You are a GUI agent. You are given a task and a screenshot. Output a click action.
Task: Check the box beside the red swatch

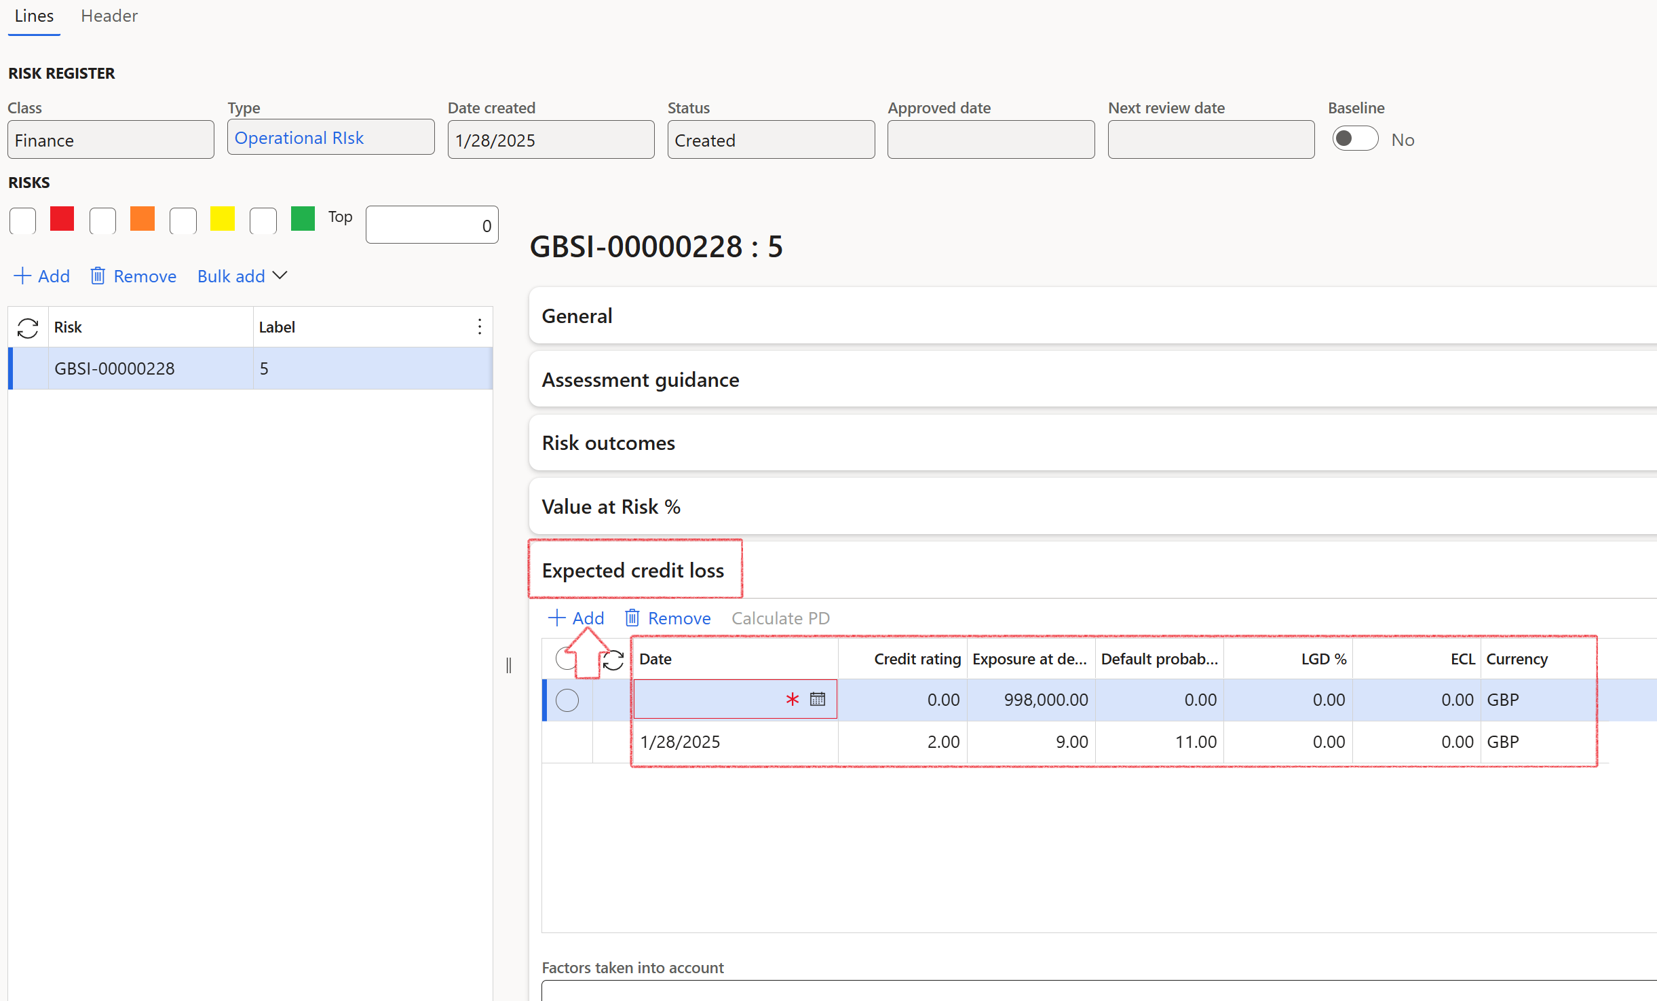22,221
